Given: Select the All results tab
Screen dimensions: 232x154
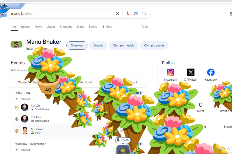Looking at the screenshot, I should tap(14, 27).
